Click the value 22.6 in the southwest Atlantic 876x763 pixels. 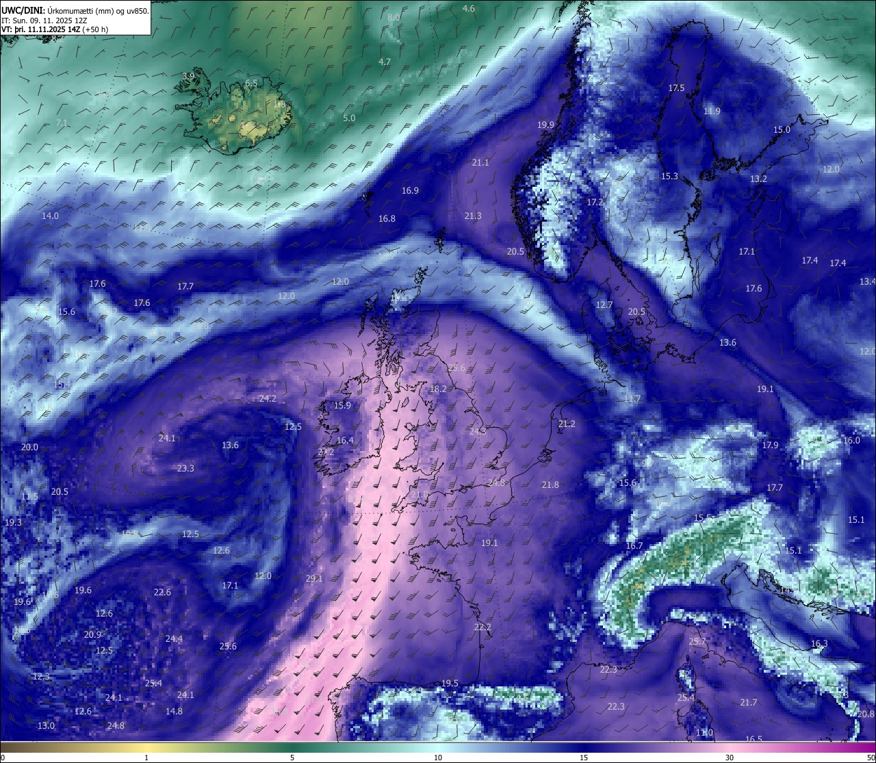point(162,592)
